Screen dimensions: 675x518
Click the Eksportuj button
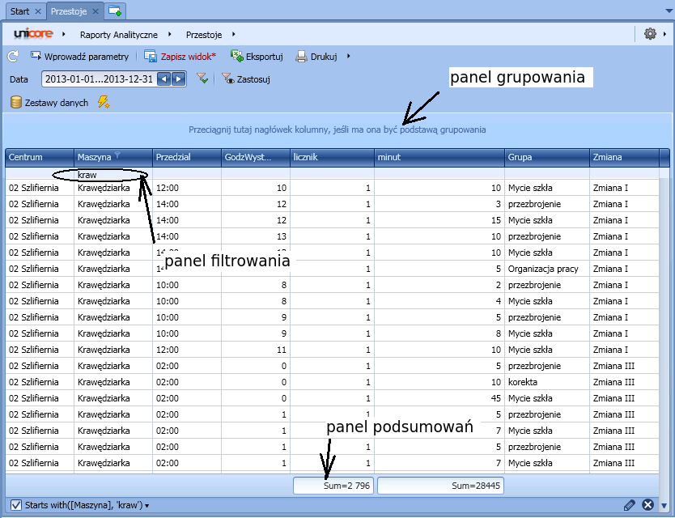click(257, 57)
